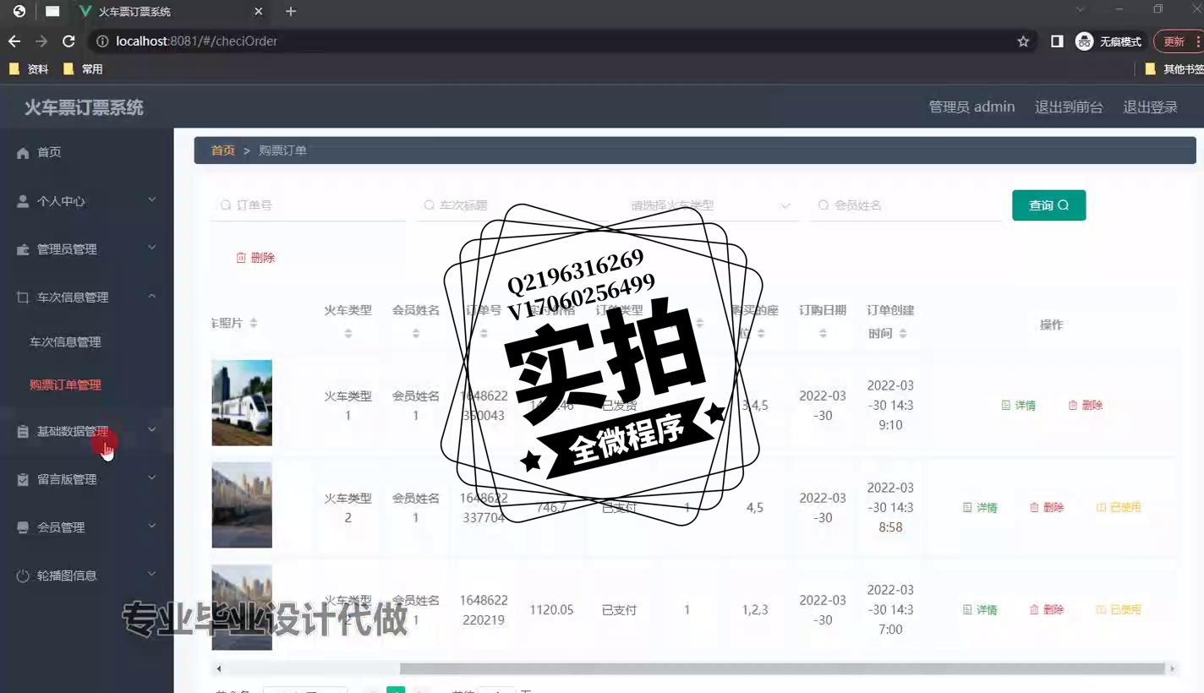Expand the 会员管理 sidebar menu
The width and height of the screenshot is (1204, 693).
(86, 527)
